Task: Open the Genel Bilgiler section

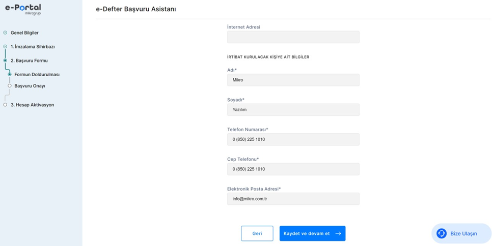Action: point(24,33)
